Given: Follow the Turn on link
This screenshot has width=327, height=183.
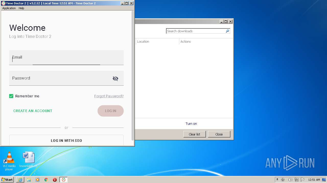Looking at the screenshot, I should (x=191, y=124).
